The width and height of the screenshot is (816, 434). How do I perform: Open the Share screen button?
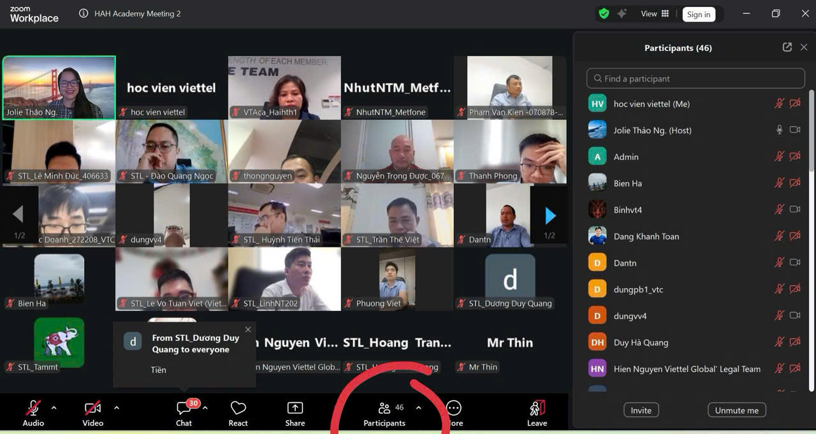295,412
